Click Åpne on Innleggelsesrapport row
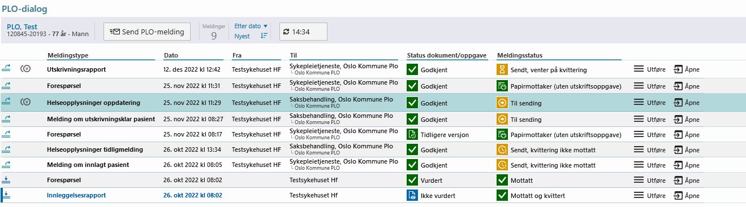Screen dimensions: 746x207 coord(686,195)
